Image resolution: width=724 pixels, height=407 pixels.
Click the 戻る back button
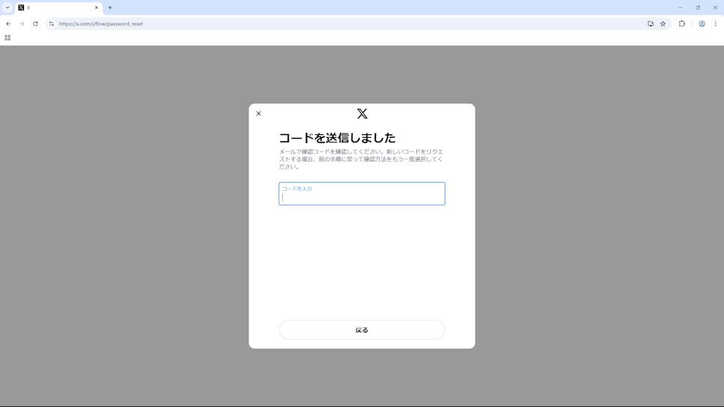[362, 330]
